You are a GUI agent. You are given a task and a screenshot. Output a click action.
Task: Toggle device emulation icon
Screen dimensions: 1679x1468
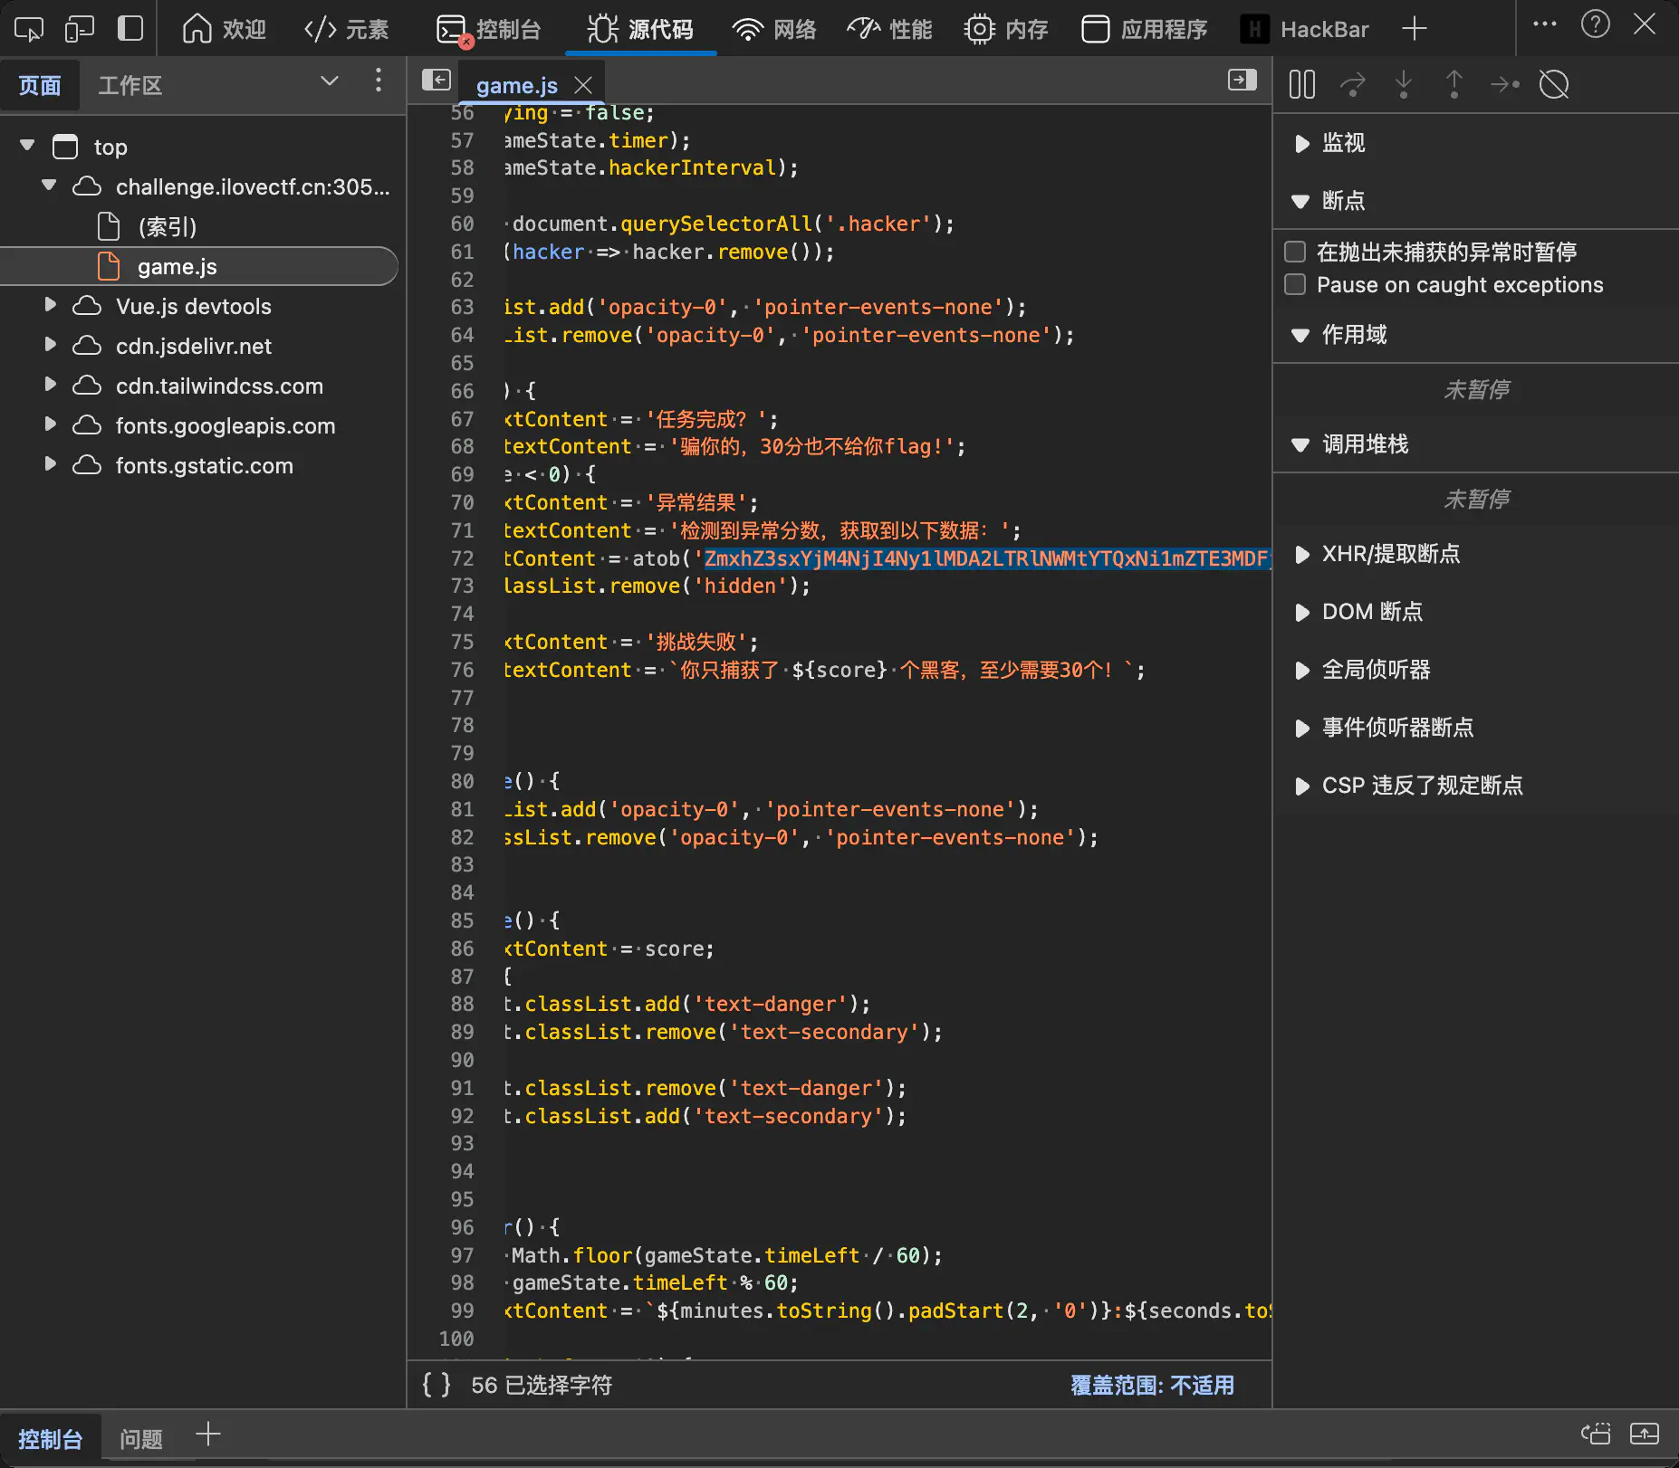pos(80,29)
